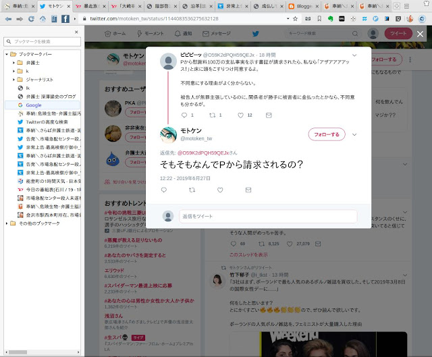Click ピピピーッ default avatar
The width and height of the screenshot is (432, 357).
coord(168,61)
